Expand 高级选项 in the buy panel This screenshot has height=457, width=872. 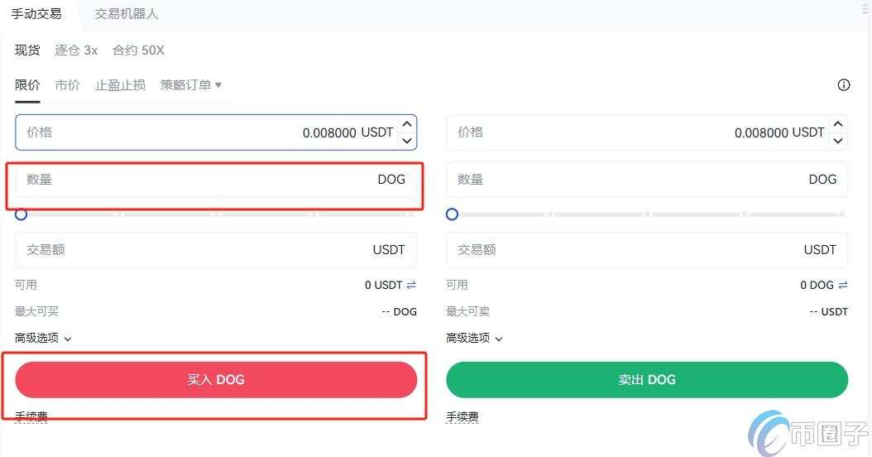click(x=43, y=338)
